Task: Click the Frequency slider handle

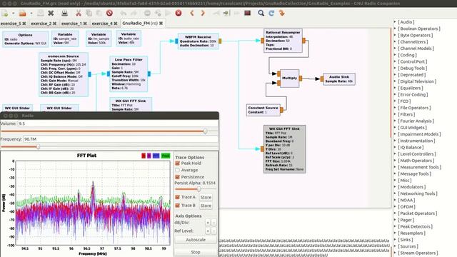Action: click(38, 147)
